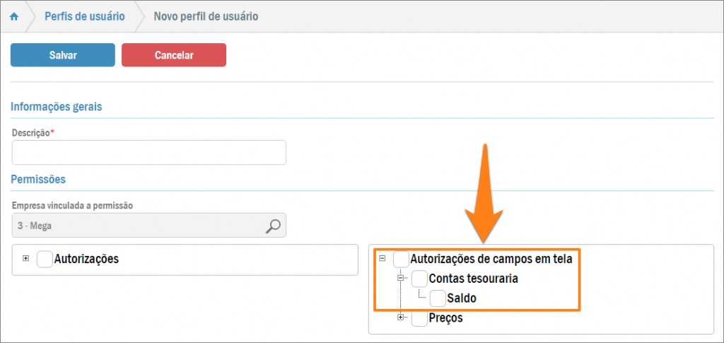Expand the Preços tree node
This screenshot has width=724, height=343.
click(x=401, y=318)
